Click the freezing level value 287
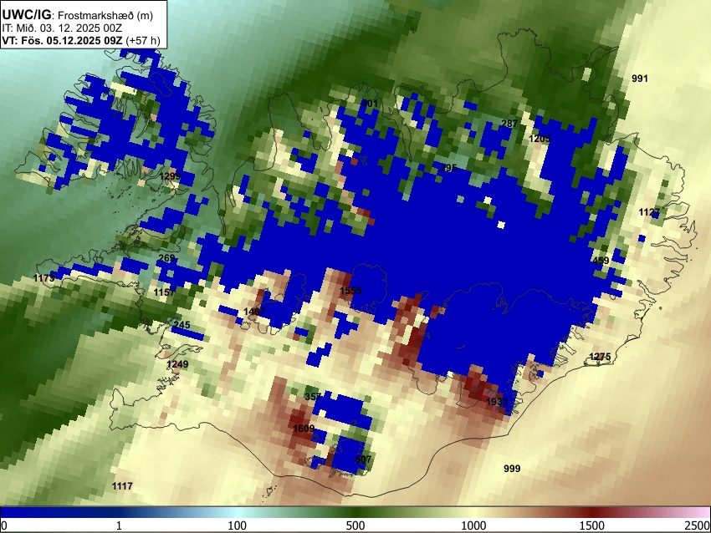 [509, 123]
